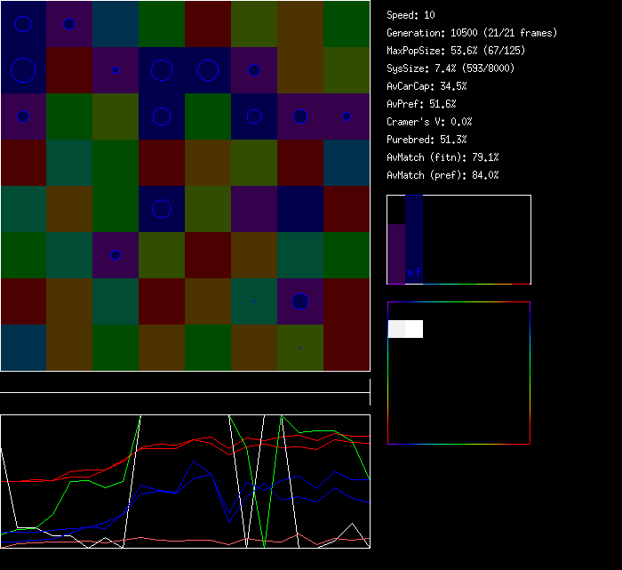Click the Speed: 10 readout
The height and width of the screenshot is (570, 622).
point(411,15)
